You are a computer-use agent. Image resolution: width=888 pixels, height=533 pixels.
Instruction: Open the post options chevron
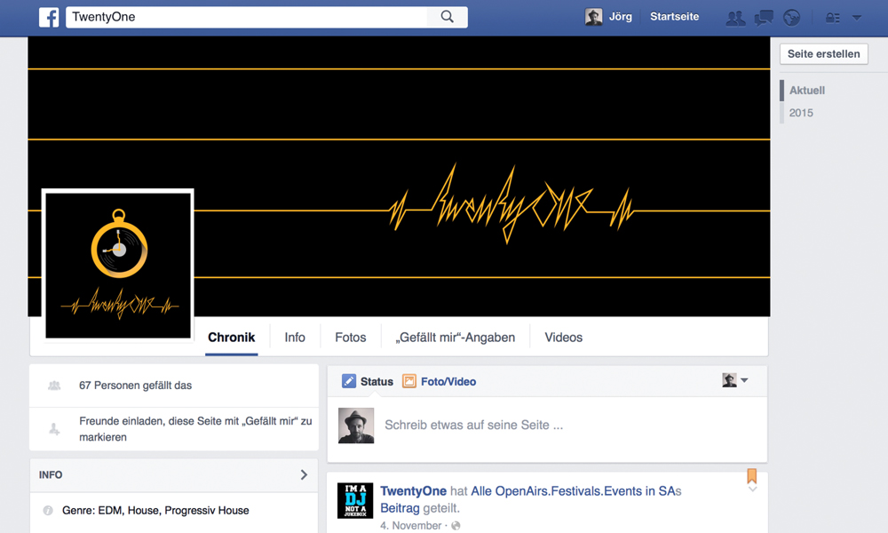[752, 489]
